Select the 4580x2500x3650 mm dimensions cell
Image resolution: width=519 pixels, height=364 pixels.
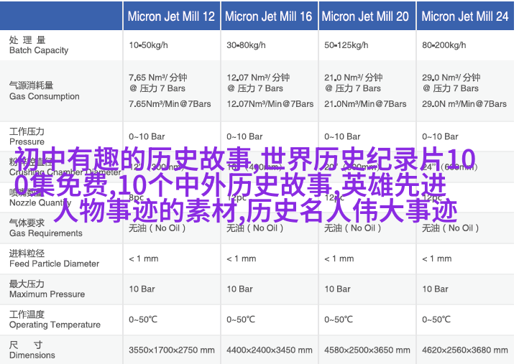click(x=367, y=350)
